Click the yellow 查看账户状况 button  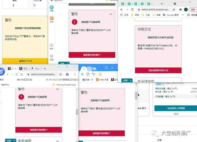click(23, 61)
